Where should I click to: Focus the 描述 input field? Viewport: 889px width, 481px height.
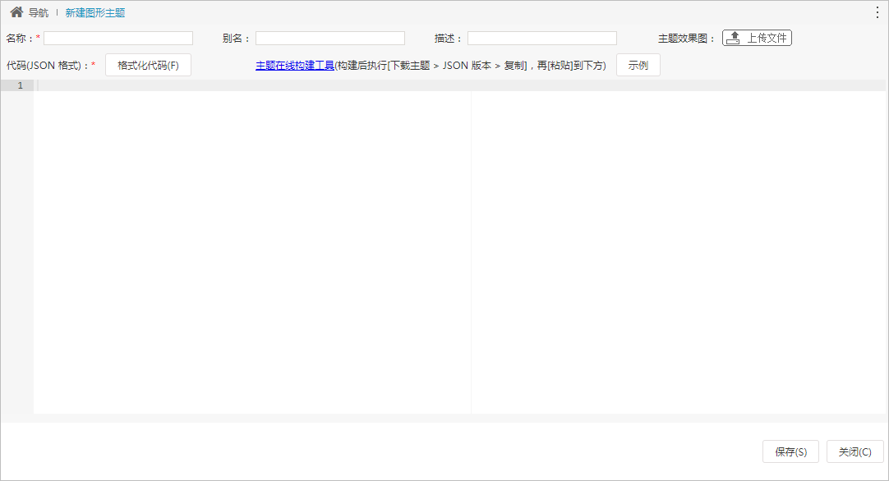(x=542, y=38)
